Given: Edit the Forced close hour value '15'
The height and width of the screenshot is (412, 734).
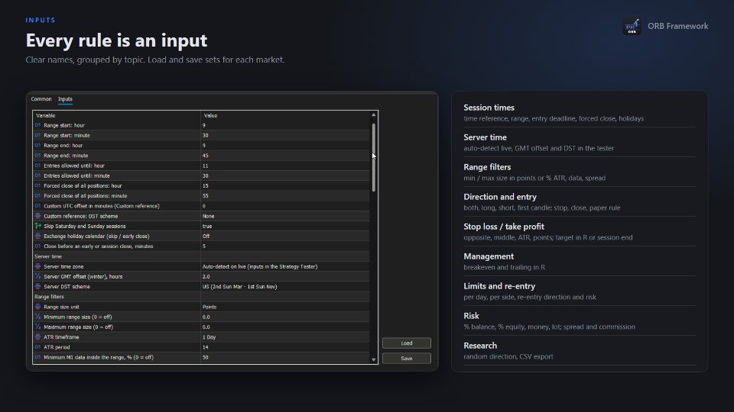Looking at the screenshot, I should point(285,186).
